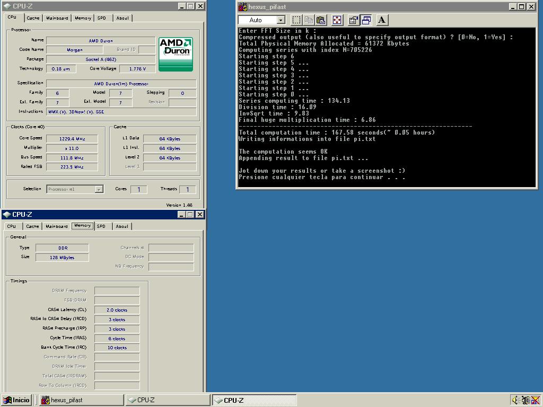Switch to Cache tab in CPU-Z memory window
The image size is (543, 407).
point(32,226)
